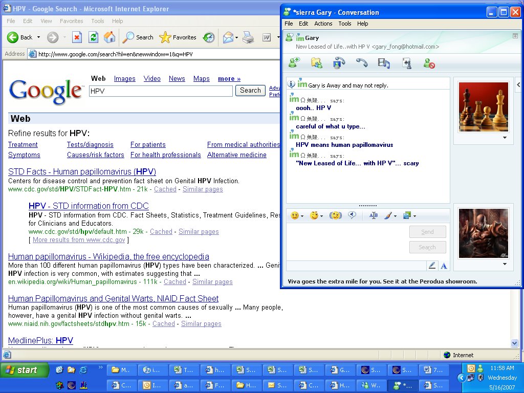The height and width of the screenshot is (393, 524).
Task: Click the Back button in Internet Explorer
Action: click(20, 37)
